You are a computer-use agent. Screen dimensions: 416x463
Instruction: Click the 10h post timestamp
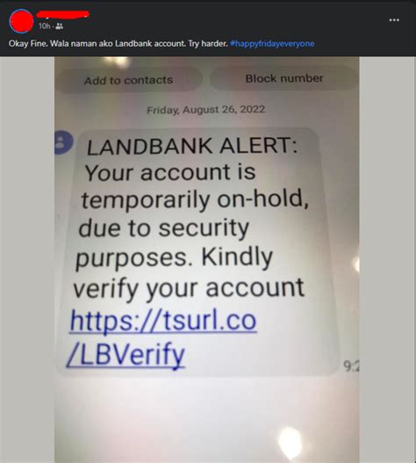pos(44,26)
